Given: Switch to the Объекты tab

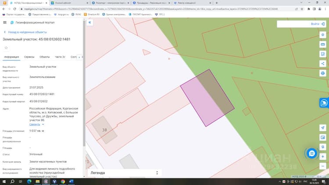Looking at the screenshot, I should 45,57.
